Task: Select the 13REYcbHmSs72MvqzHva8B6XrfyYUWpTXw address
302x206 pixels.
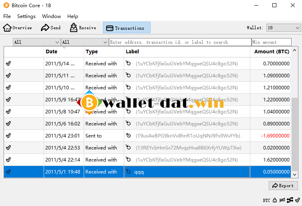Action: pyautogui.click(x=188, y=148)
